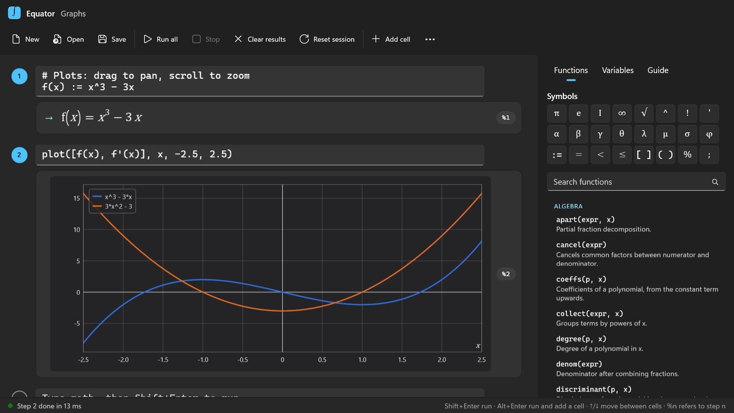Click the Equator app logo

point(14,13)
